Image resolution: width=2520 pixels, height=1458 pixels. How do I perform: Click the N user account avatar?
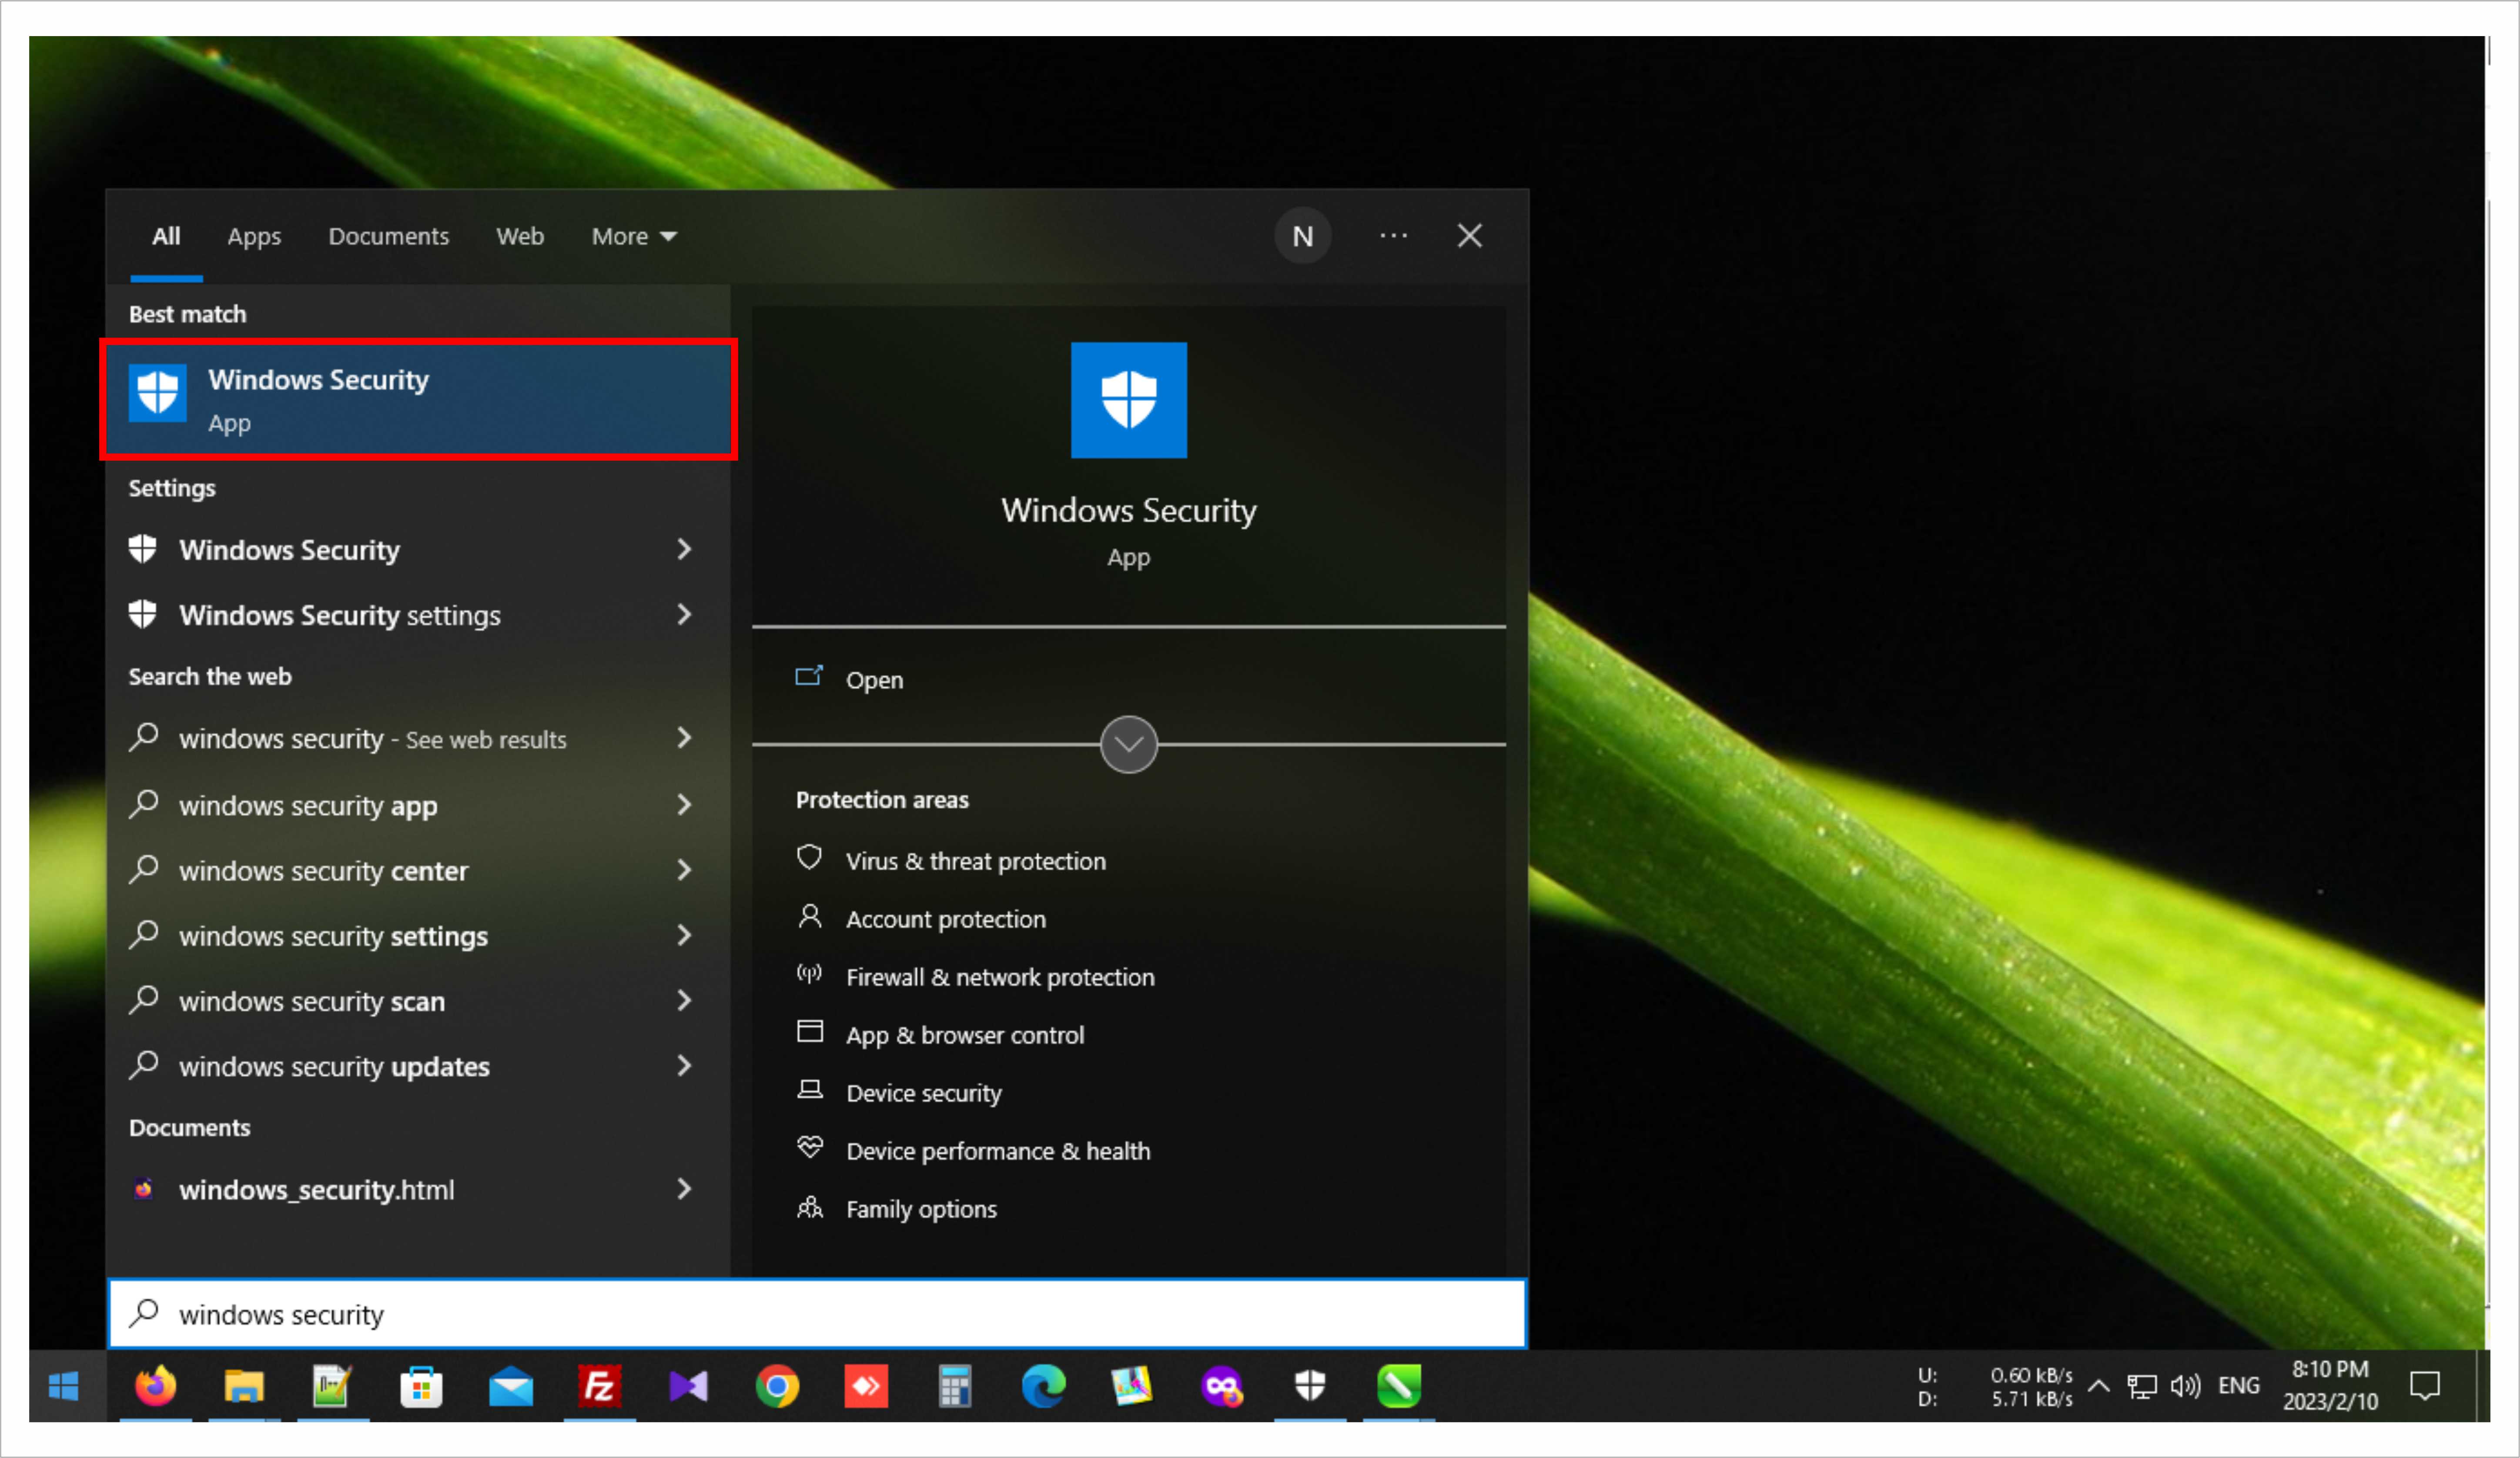tap(1302, 236)
